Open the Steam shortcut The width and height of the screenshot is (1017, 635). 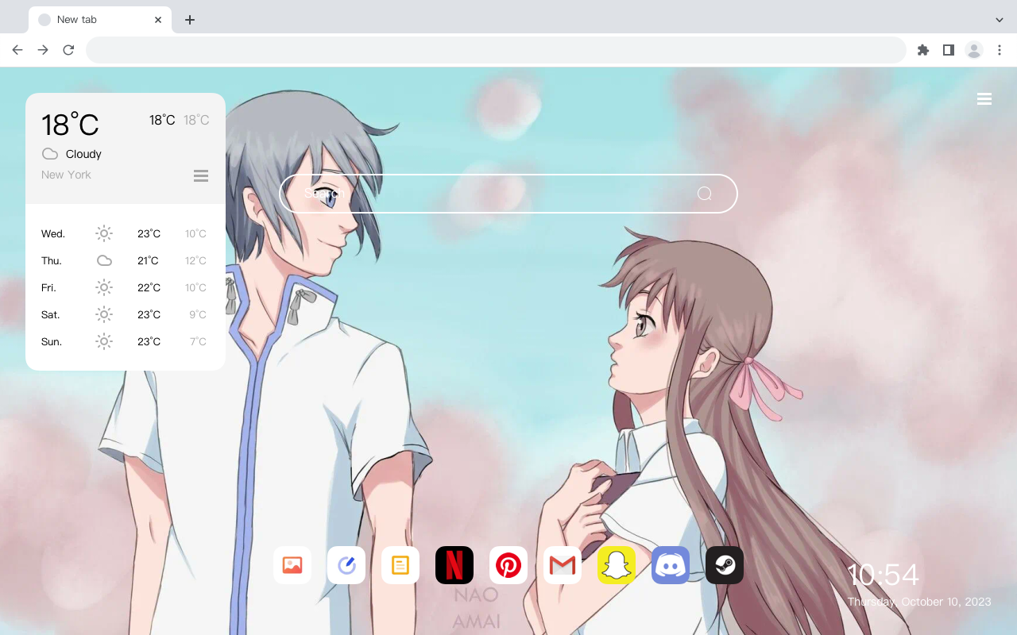(x=725, y=565)
